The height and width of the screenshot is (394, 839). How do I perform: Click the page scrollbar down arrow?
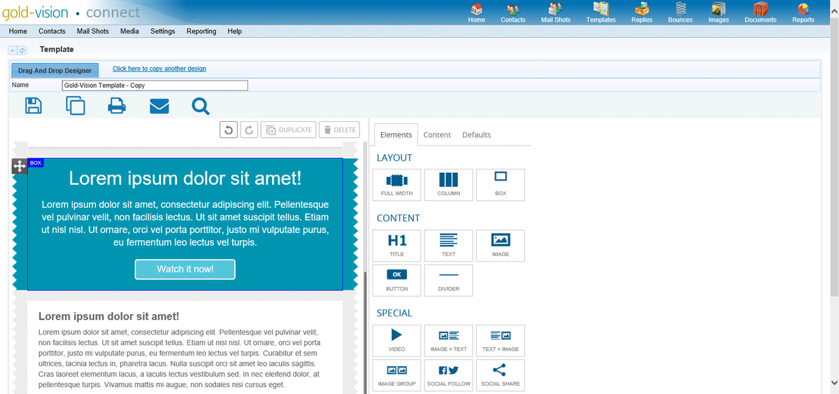click(x=833, y=382)
